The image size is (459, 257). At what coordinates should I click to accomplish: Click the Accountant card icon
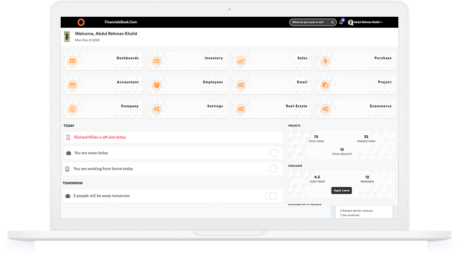72,85
